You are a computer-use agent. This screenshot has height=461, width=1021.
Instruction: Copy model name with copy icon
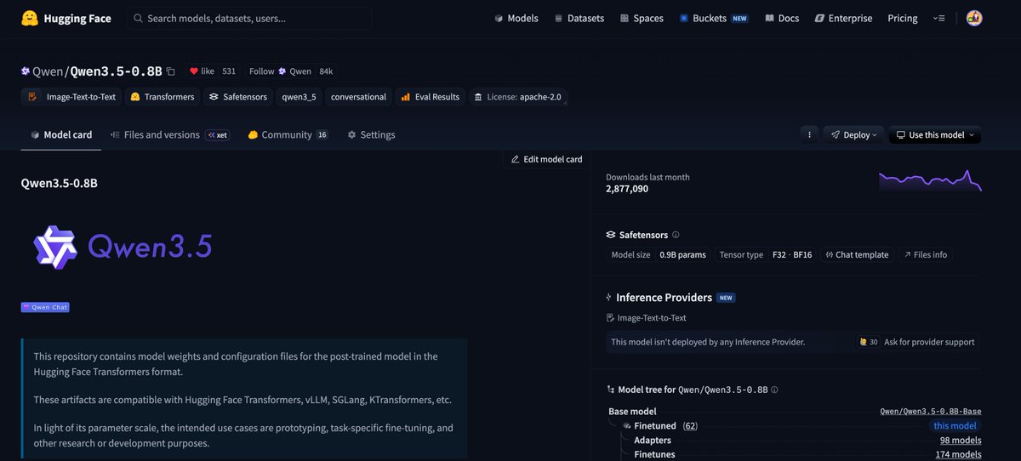tap(171, 71)
